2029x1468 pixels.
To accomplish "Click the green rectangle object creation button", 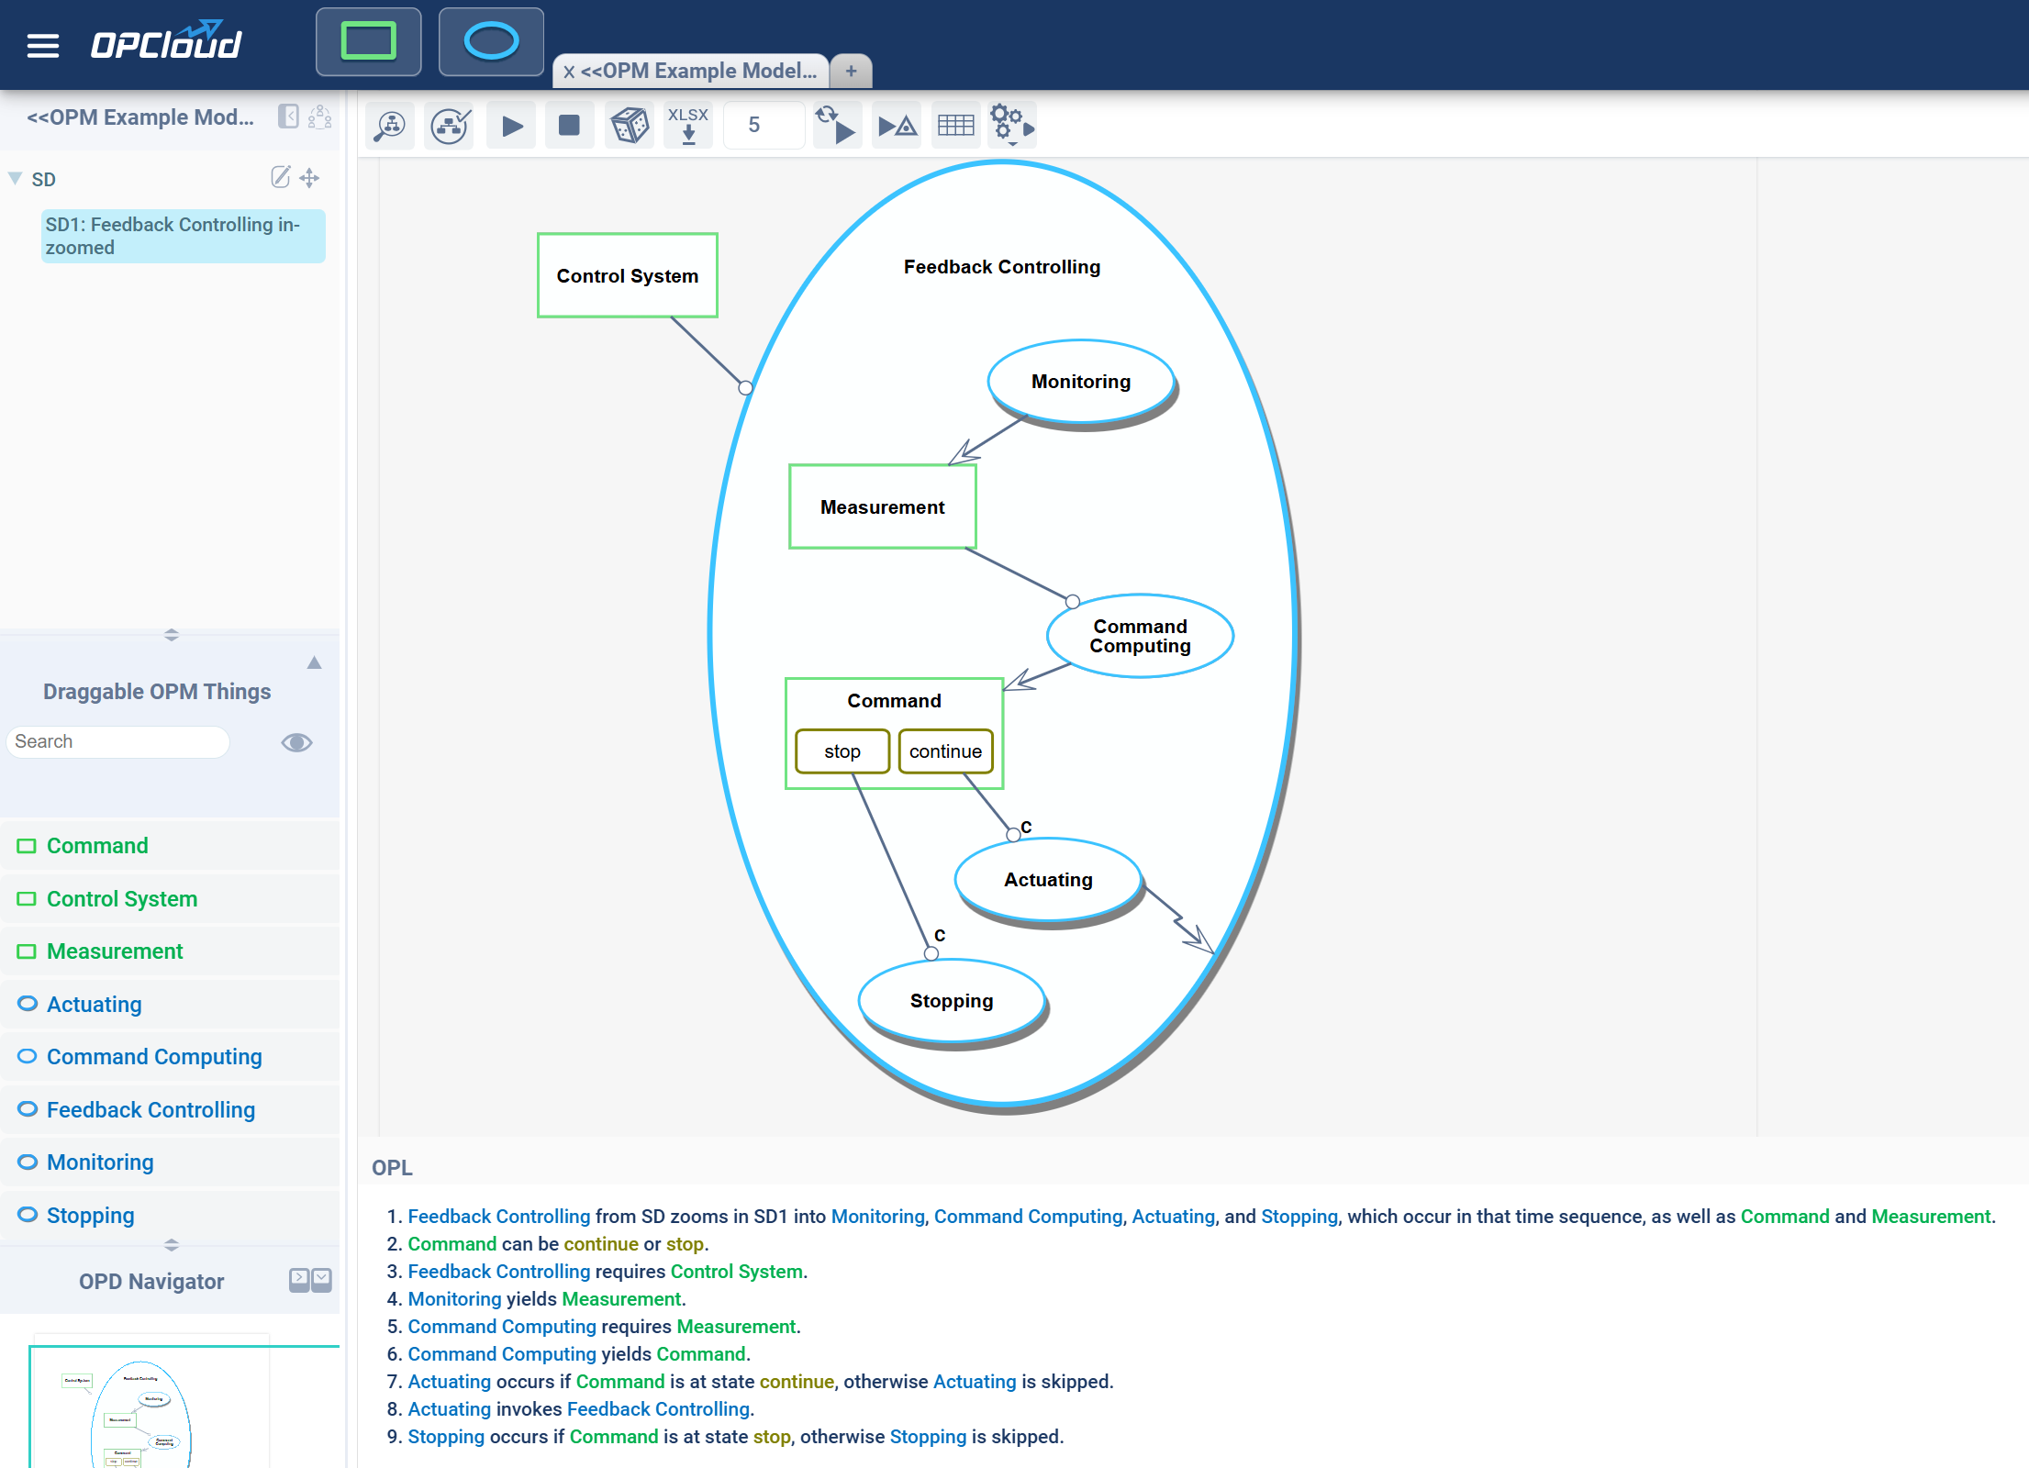I will [368, 42].
